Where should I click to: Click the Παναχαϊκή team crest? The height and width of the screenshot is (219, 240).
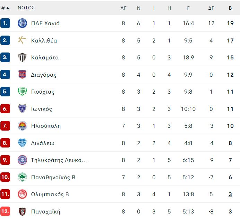coord(22,211)
